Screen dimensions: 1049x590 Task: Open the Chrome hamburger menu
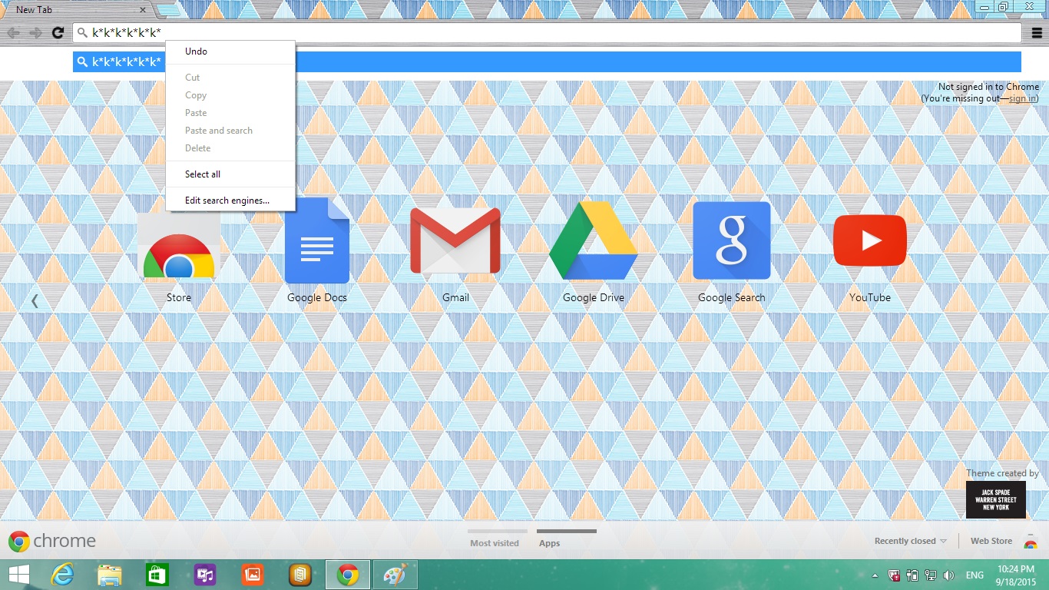(x=1037, y=33)
